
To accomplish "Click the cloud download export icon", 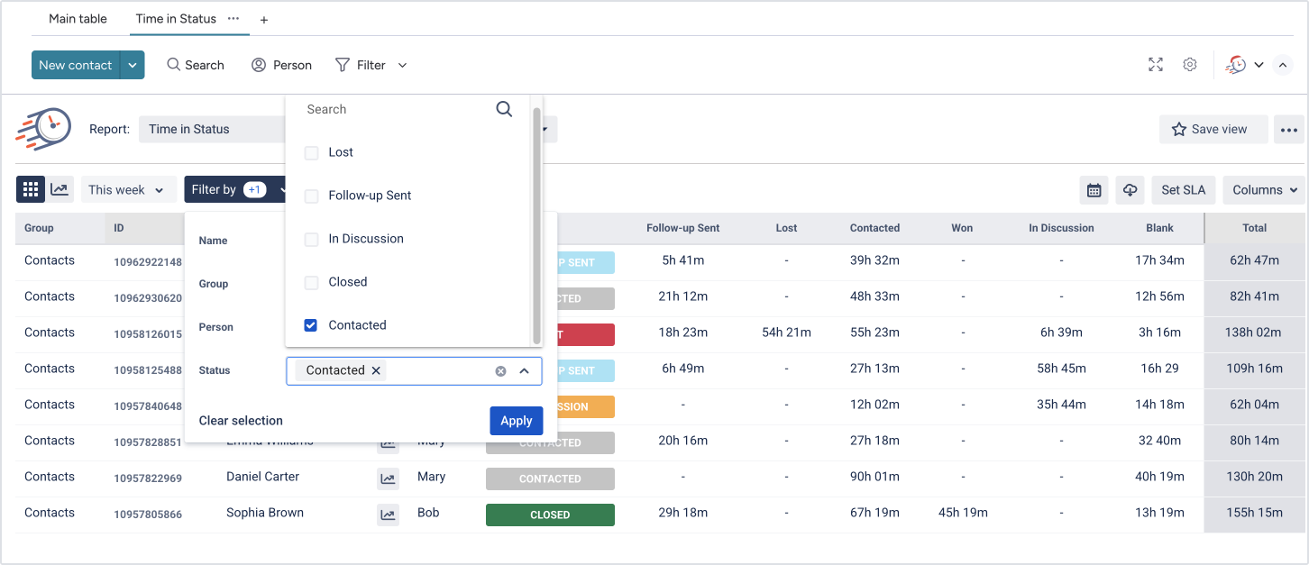I will [1130, 190].
